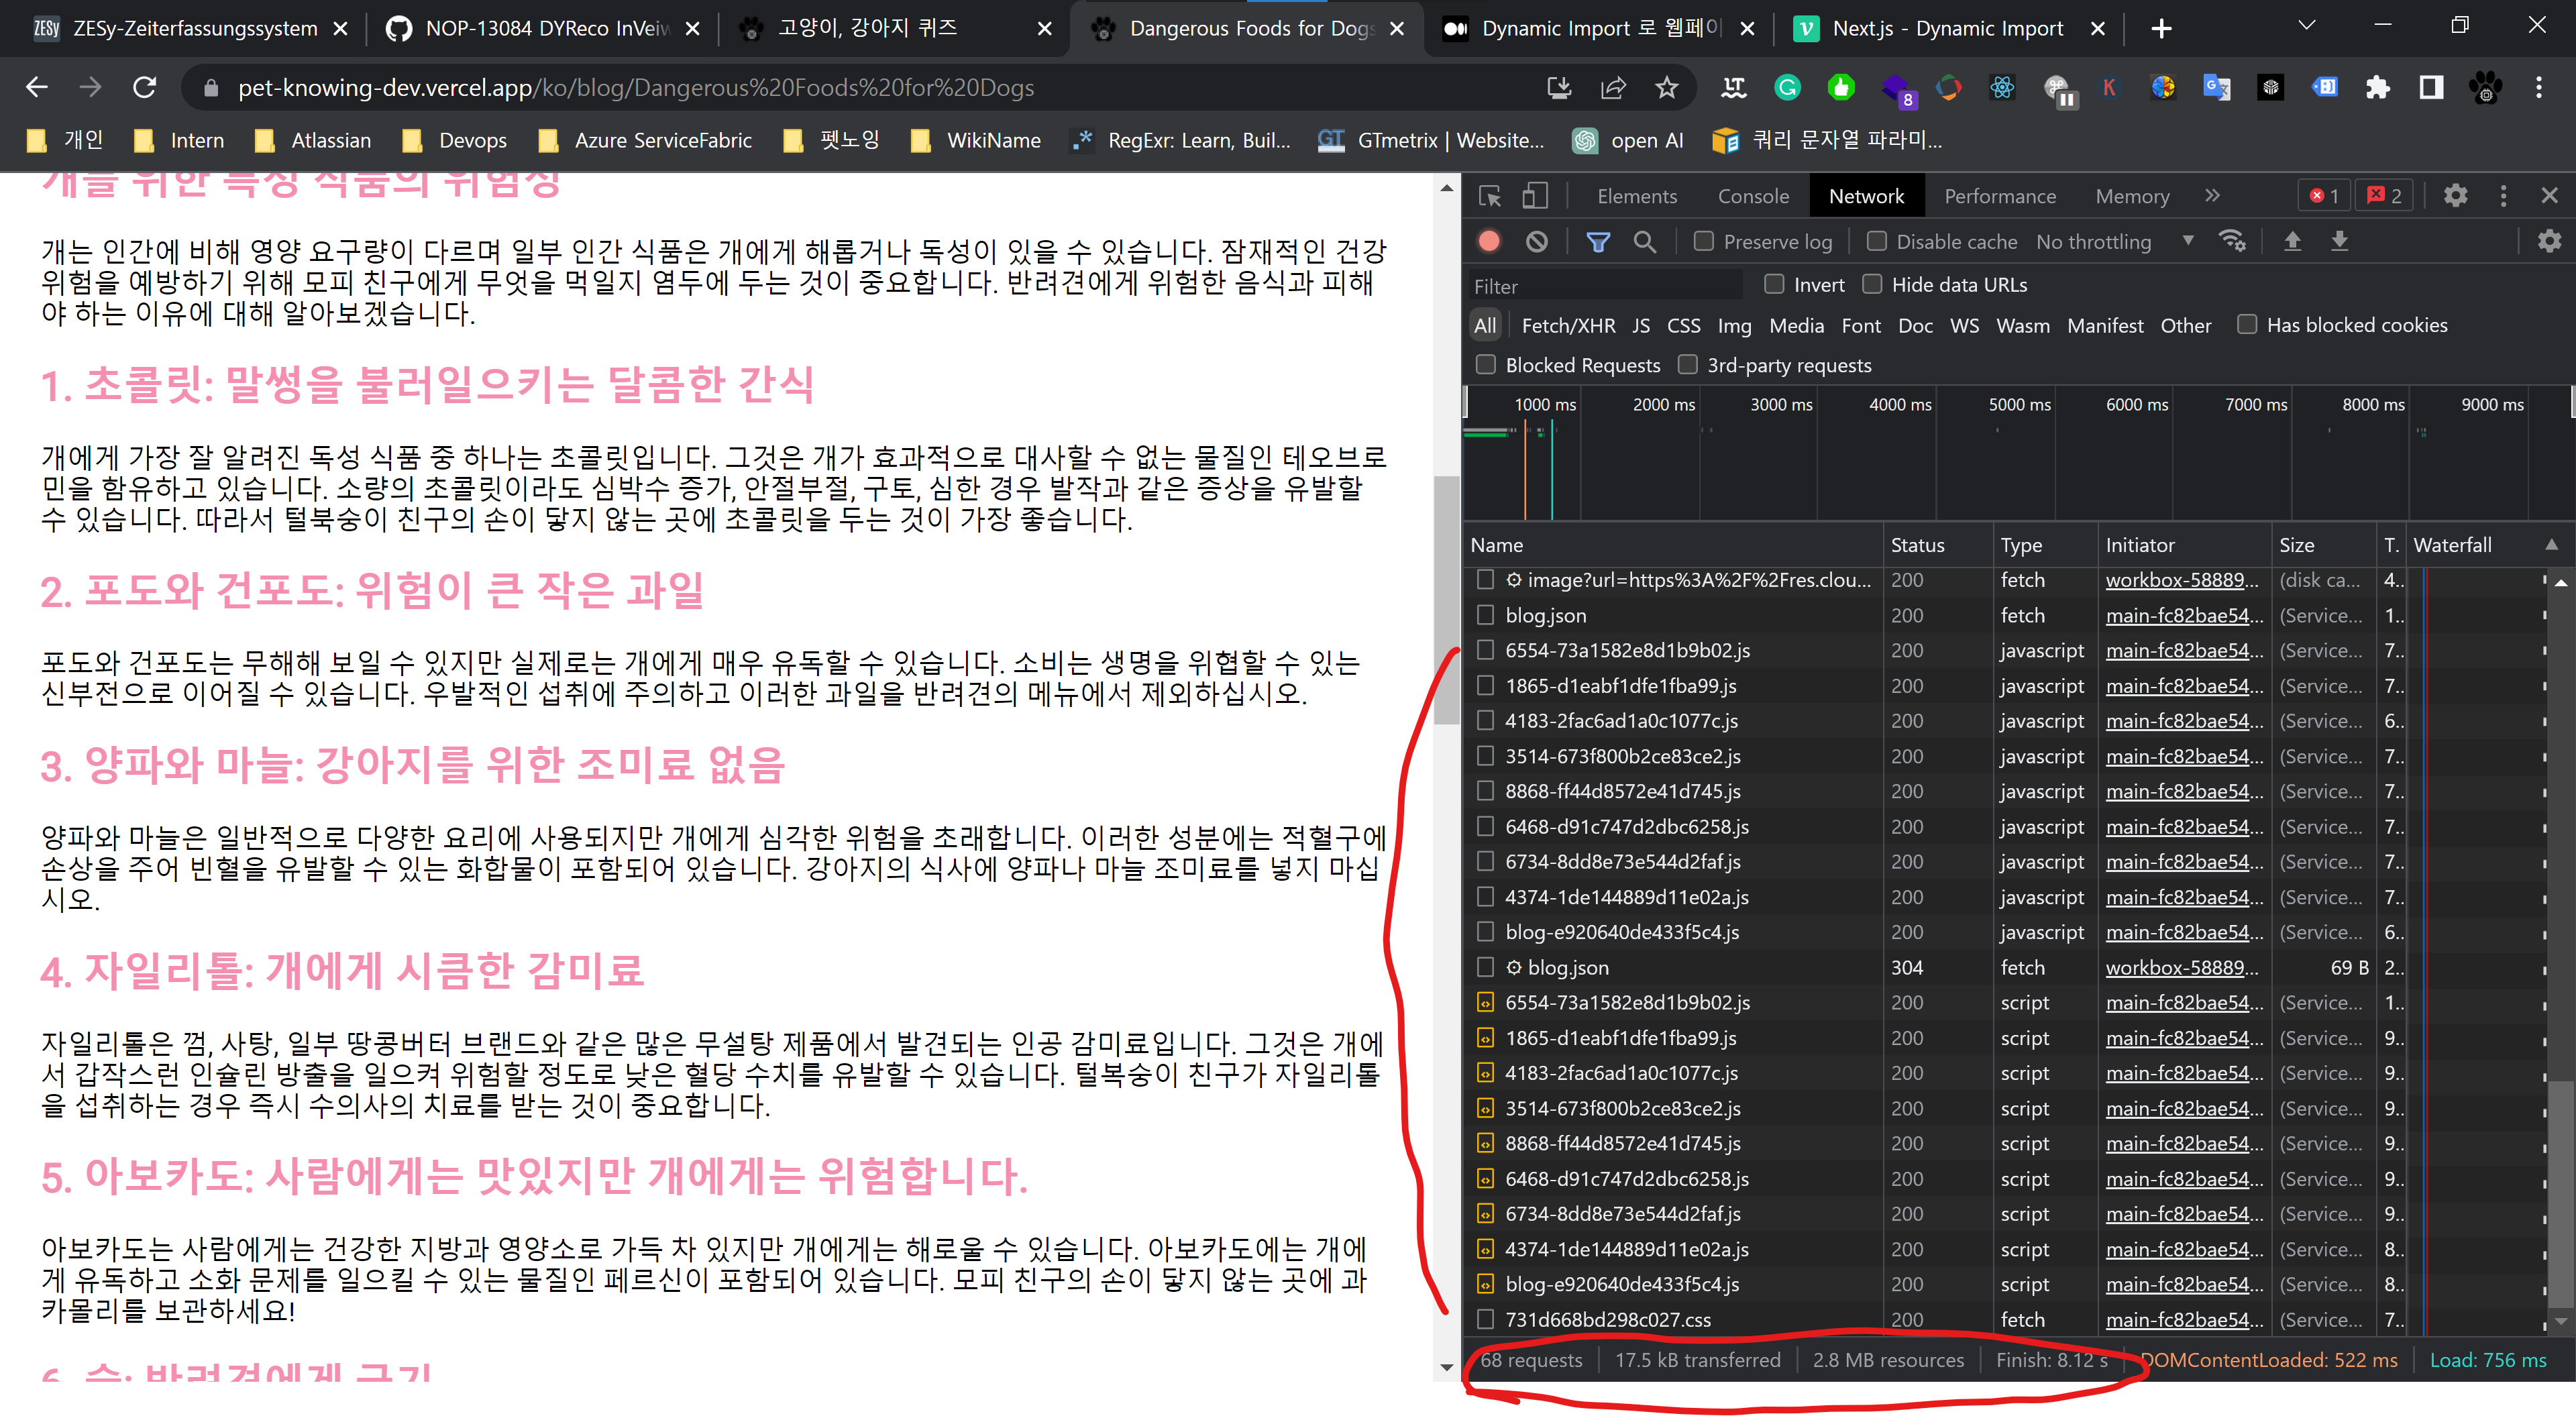This screenshot has height=1416, width=2576.
Task: Open DevTools settings gear
Action: pos(2455,196)
